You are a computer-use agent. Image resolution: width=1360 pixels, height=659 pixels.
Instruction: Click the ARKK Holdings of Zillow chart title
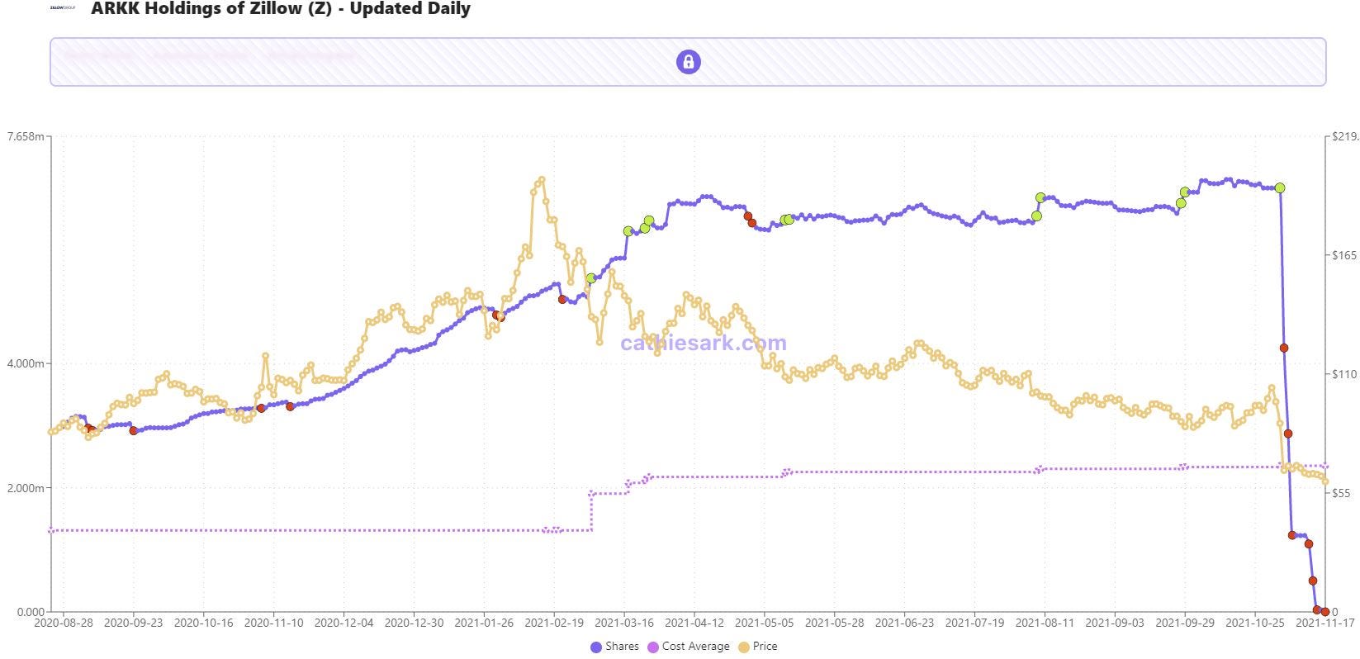[281, 9]
